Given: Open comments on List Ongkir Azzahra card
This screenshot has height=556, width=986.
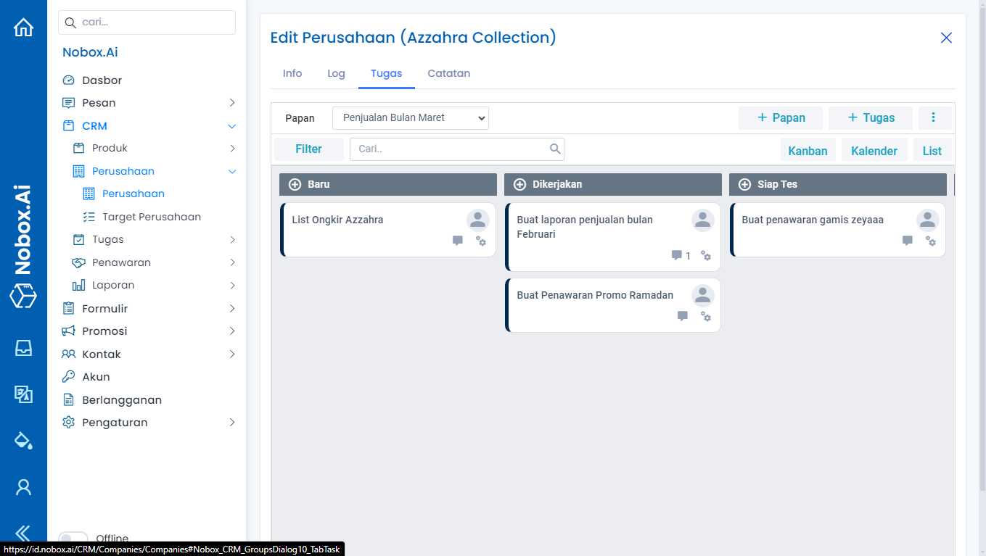Looking at the screenshot, I should tap(457, 241).
